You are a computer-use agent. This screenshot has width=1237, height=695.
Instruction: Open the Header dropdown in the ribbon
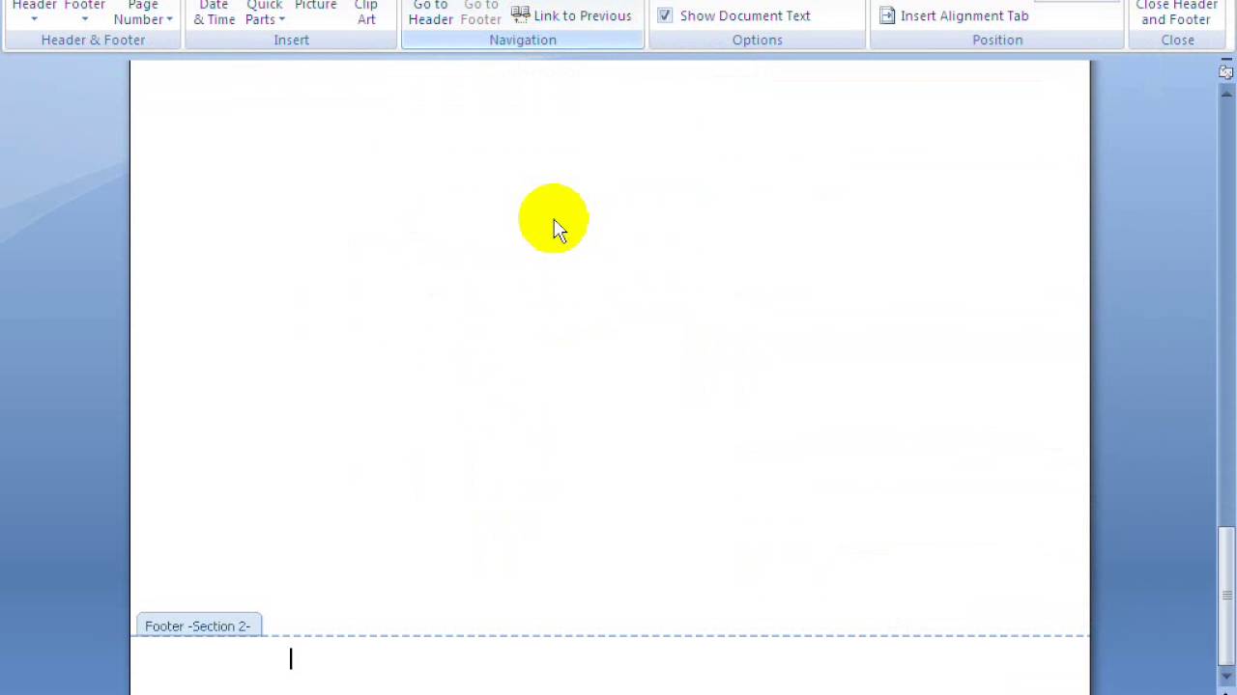click(34, 12)
